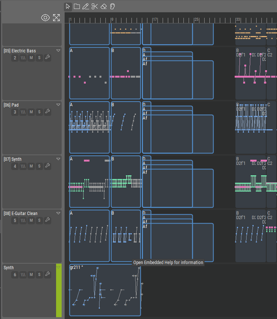Open wrench settings for Electric Bass track
Screen dimensions: 277x319
48,58
